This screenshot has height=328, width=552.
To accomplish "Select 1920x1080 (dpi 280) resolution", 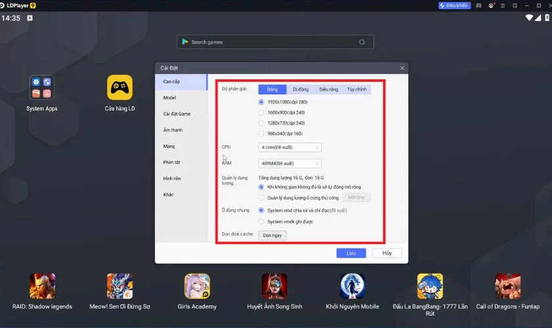I will tap(261, 102).
